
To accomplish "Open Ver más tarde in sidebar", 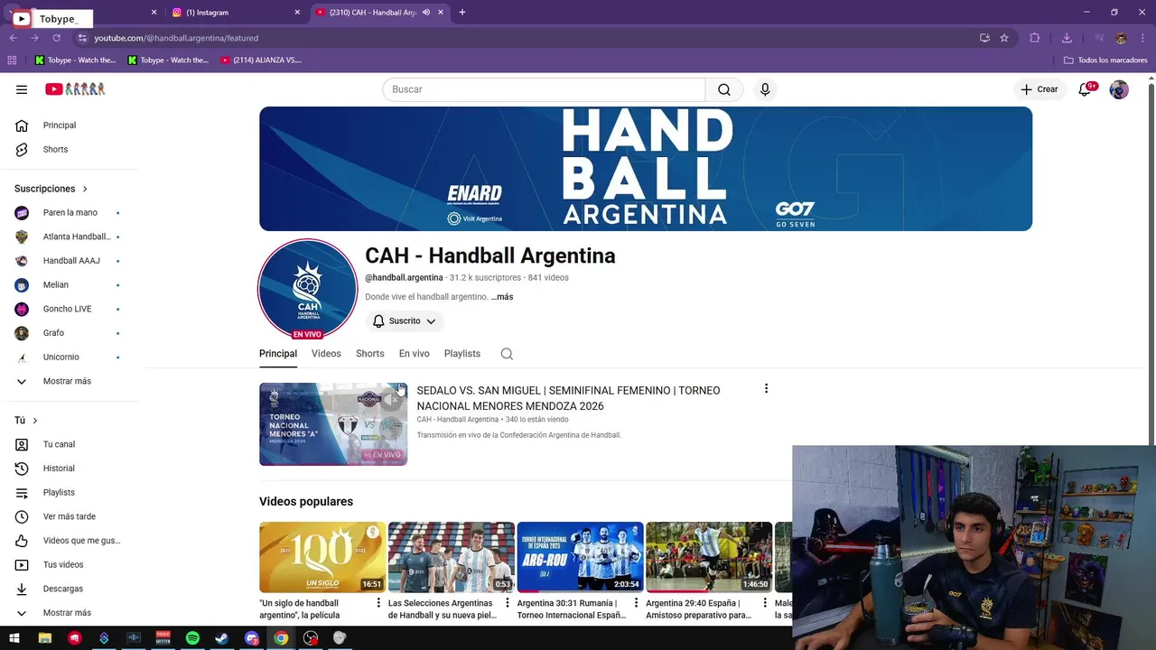I will [69, 516].
